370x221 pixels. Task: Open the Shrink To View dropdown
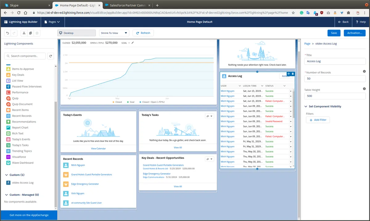click(114, 33)
